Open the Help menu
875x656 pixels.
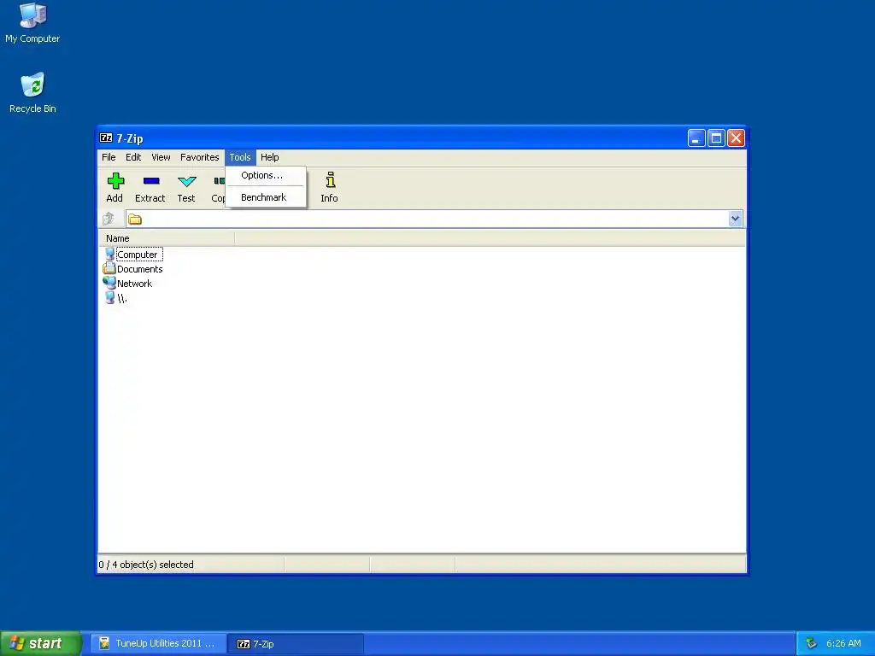269,157
